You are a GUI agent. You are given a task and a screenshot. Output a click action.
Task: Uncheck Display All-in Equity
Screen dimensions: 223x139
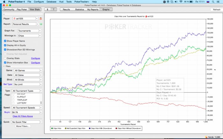coord(5,45)
